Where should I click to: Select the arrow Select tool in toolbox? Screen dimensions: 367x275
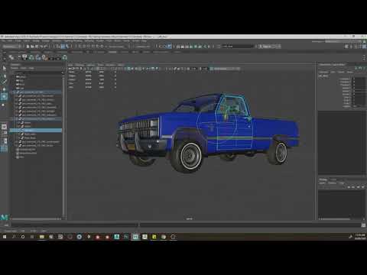pyautogui.click(x=4, y=68)
